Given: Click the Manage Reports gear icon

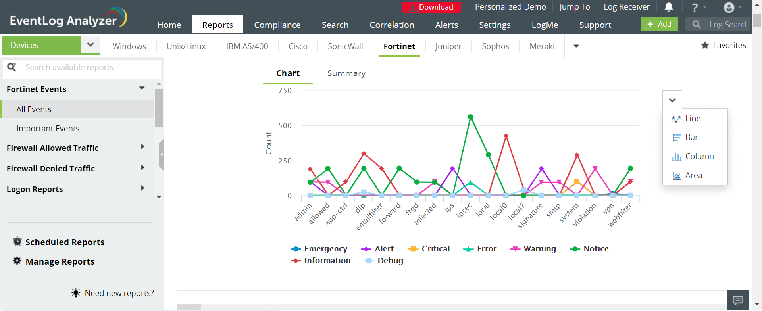Looking at the screenshot, I should 17,261.
